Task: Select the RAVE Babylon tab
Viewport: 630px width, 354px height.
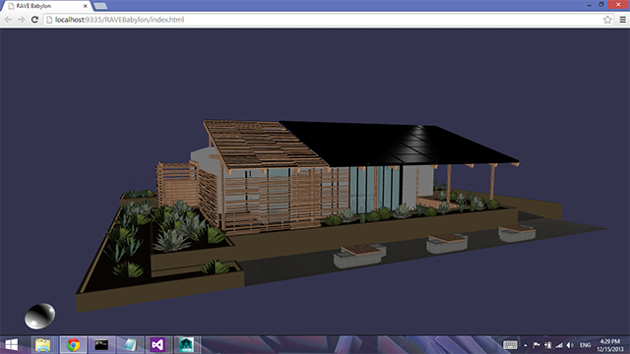Action: coord(45,6)
